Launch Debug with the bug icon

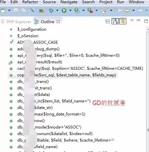(51, 10)
